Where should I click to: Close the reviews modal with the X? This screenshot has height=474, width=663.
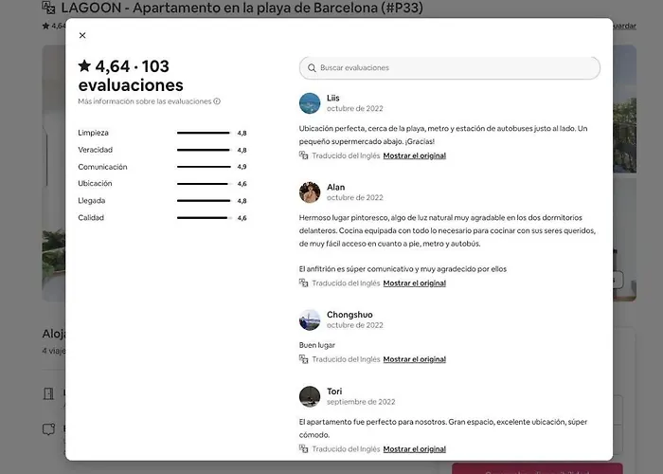pos(82,36)
